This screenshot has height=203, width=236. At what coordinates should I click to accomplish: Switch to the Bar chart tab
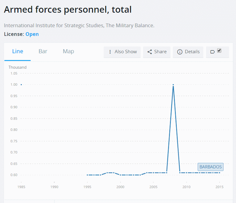pos(43,51)
